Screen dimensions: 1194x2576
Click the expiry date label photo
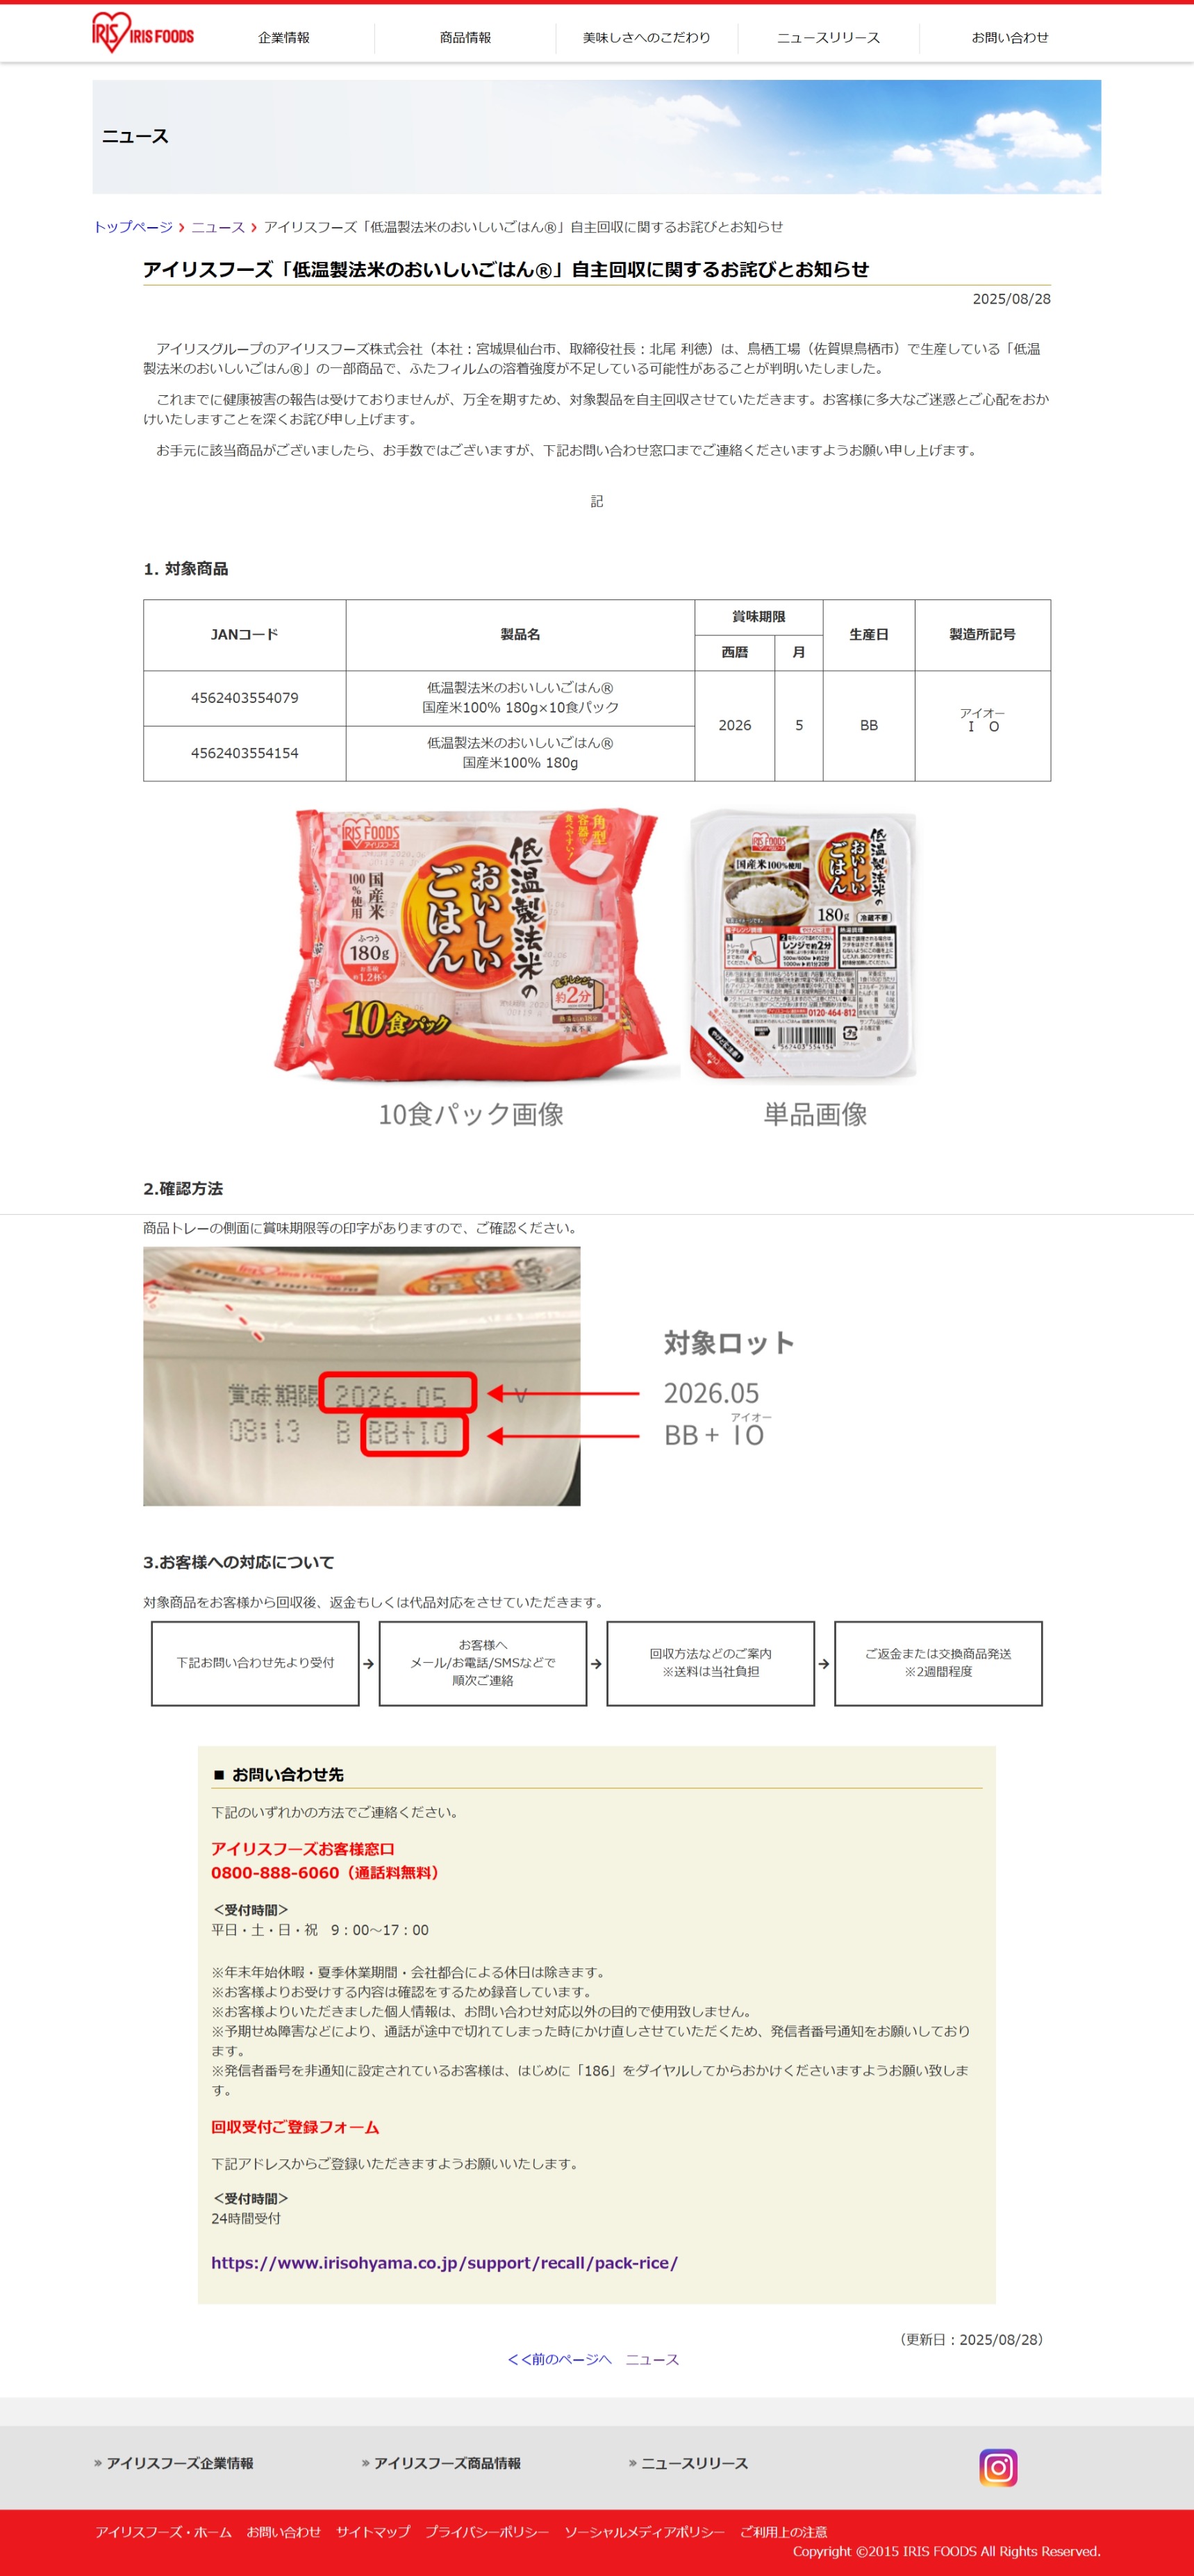point(362,1376)
